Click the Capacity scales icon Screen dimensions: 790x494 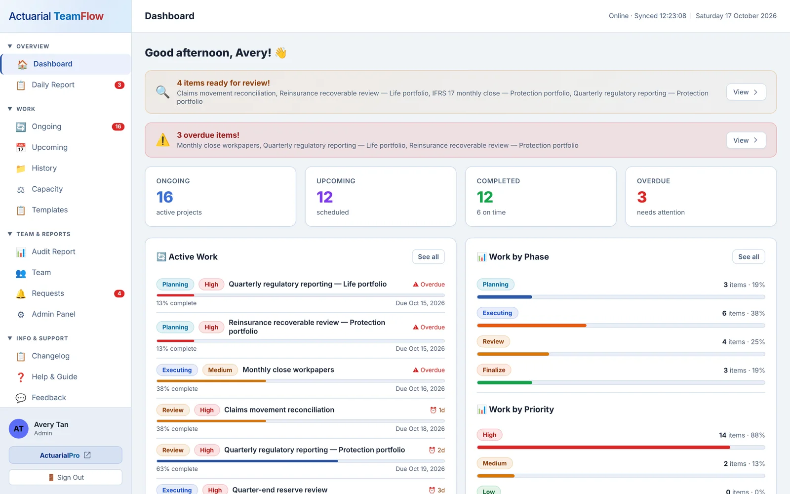click(21, 189)
